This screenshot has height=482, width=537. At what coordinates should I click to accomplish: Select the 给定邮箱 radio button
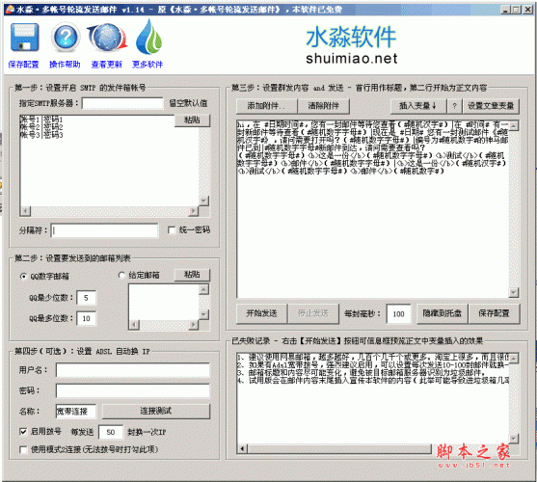(121, 275)
